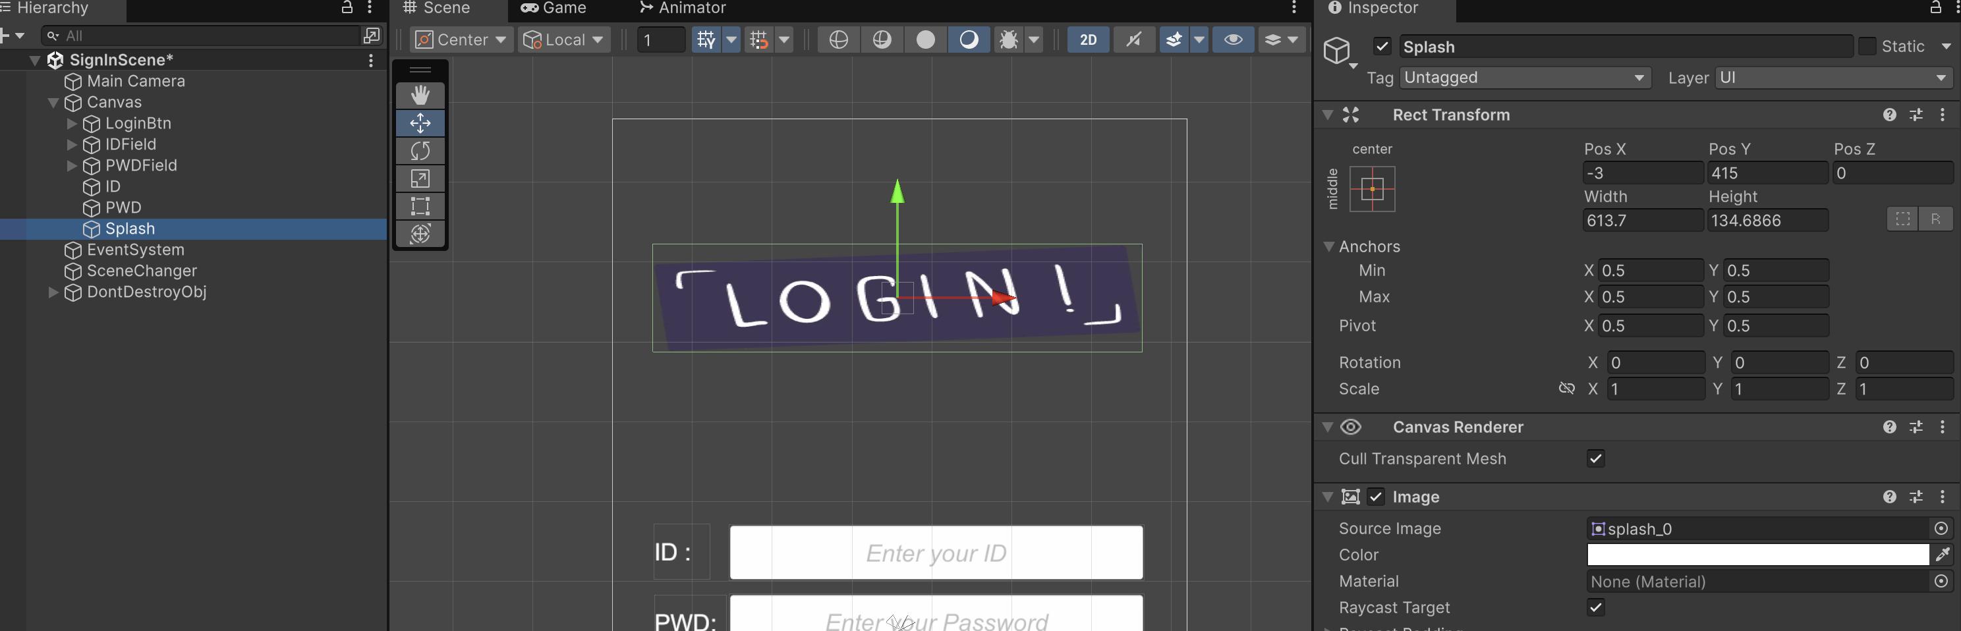Toggle Rect Transform blueprint mode button
Viewport: 1961px width, 631px height.
[x=1902, y=219]
